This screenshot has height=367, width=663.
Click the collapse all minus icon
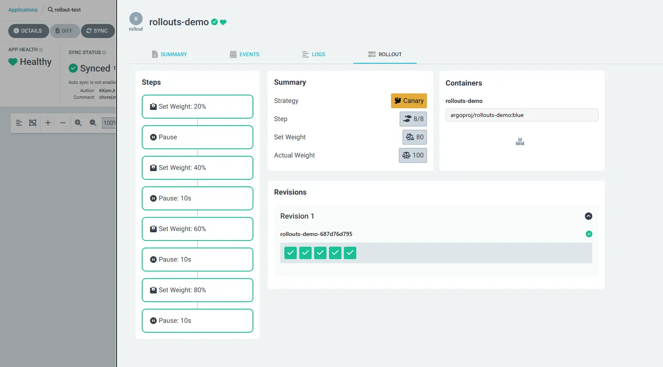point(63,123)
